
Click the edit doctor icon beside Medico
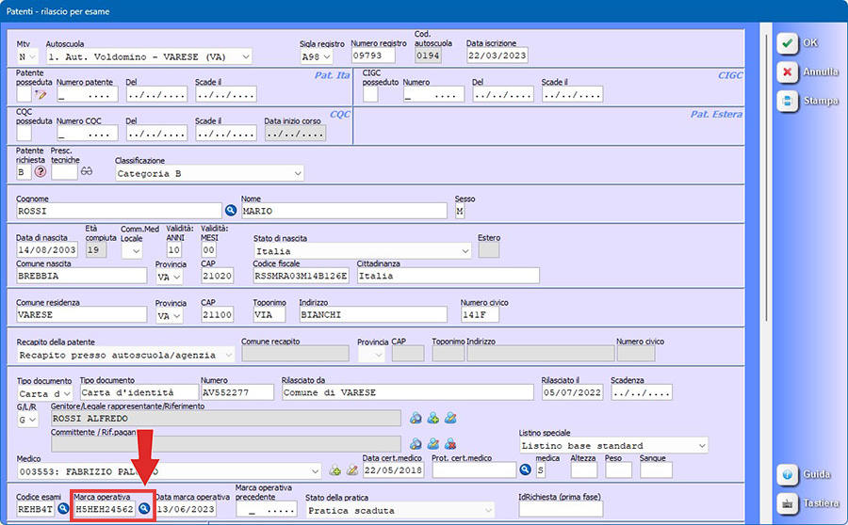click(x=352, y=470)
